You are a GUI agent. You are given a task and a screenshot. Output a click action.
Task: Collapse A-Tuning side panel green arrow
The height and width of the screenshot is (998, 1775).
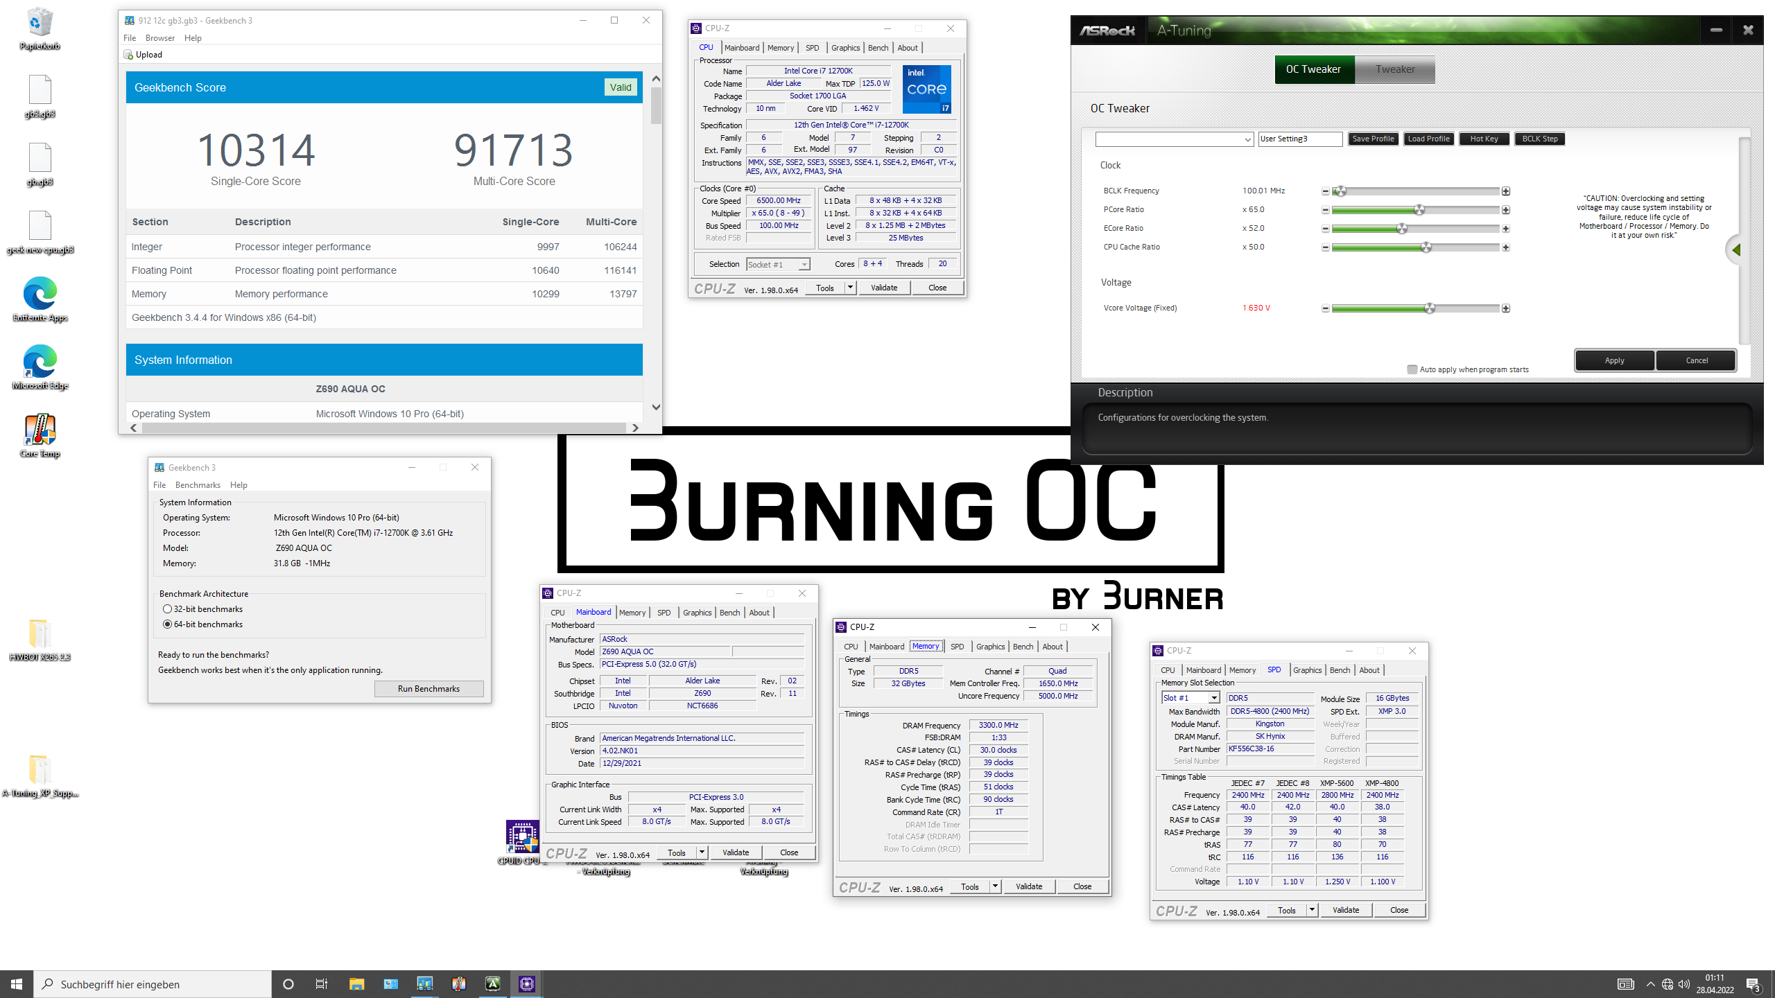[x=1735, y=249]
